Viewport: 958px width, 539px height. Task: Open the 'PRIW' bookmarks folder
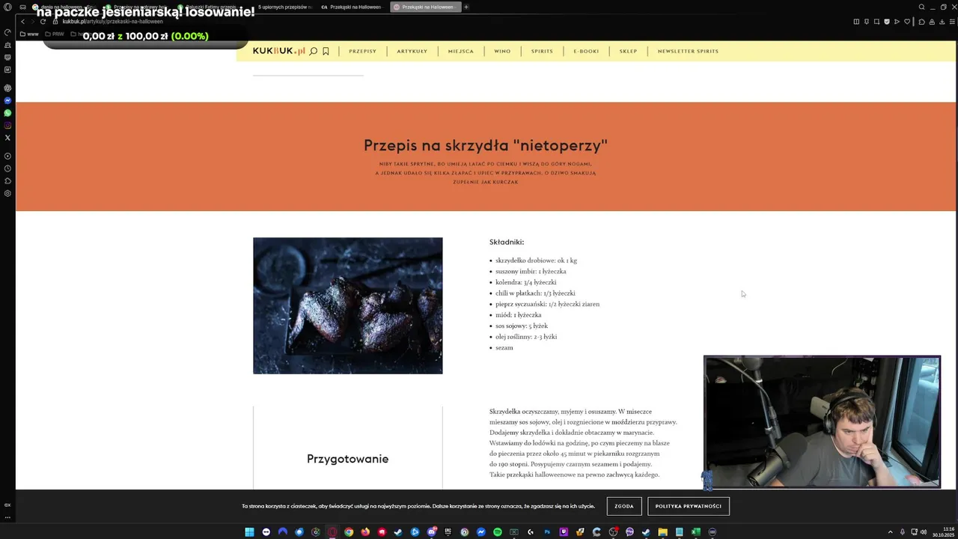tap(55, 34)
